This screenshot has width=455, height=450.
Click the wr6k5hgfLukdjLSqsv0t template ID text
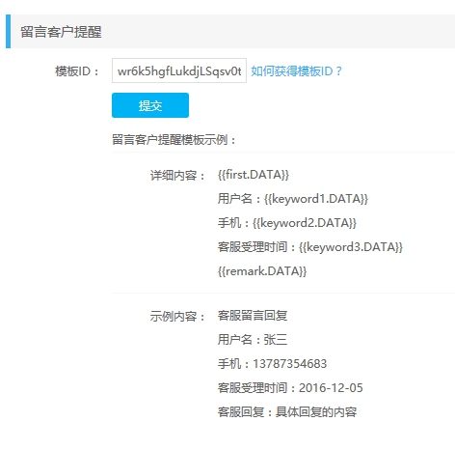179,71
